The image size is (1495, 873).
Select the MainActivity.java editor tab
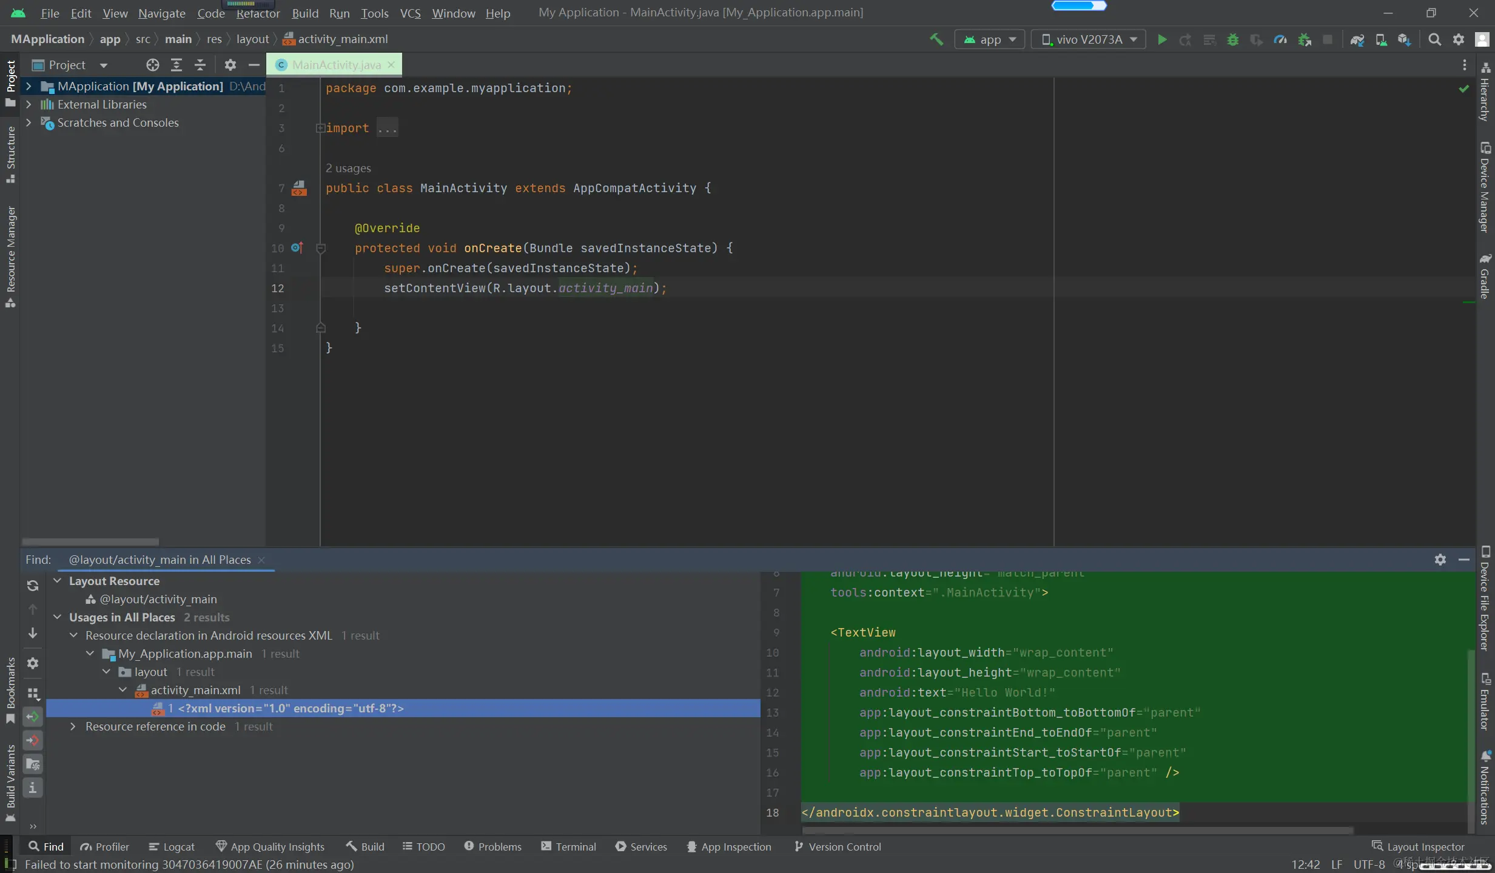[x=334, y=65]
